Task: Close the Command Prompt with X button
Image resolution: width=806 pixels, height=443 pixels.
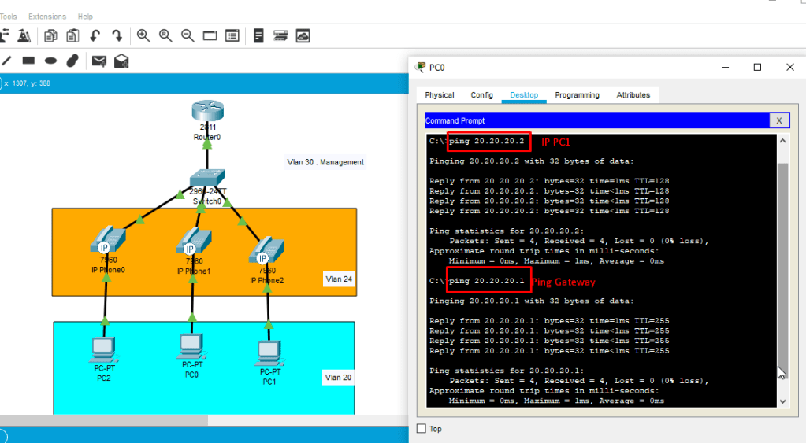Action: point(778,120)
